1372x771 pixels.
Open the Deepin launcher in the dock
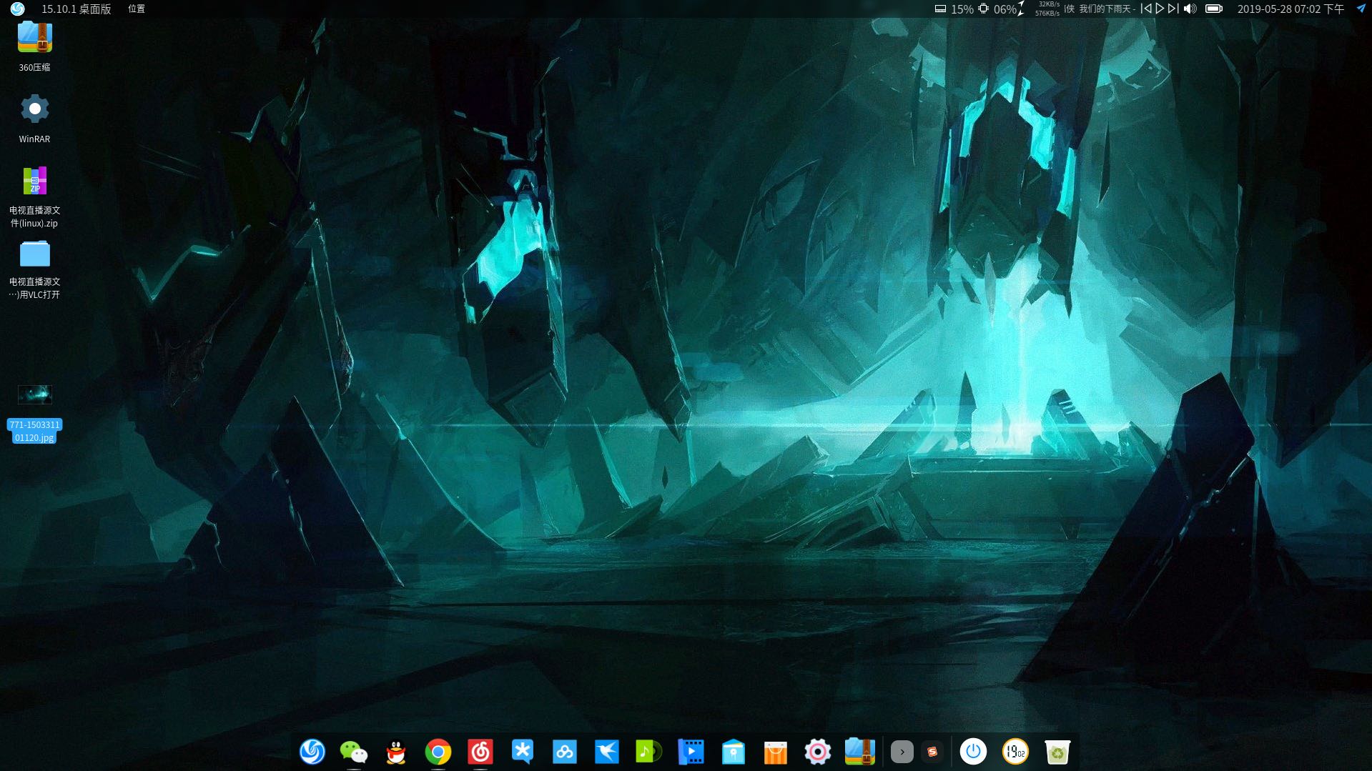pyautogui.click(x=312, y=752)
